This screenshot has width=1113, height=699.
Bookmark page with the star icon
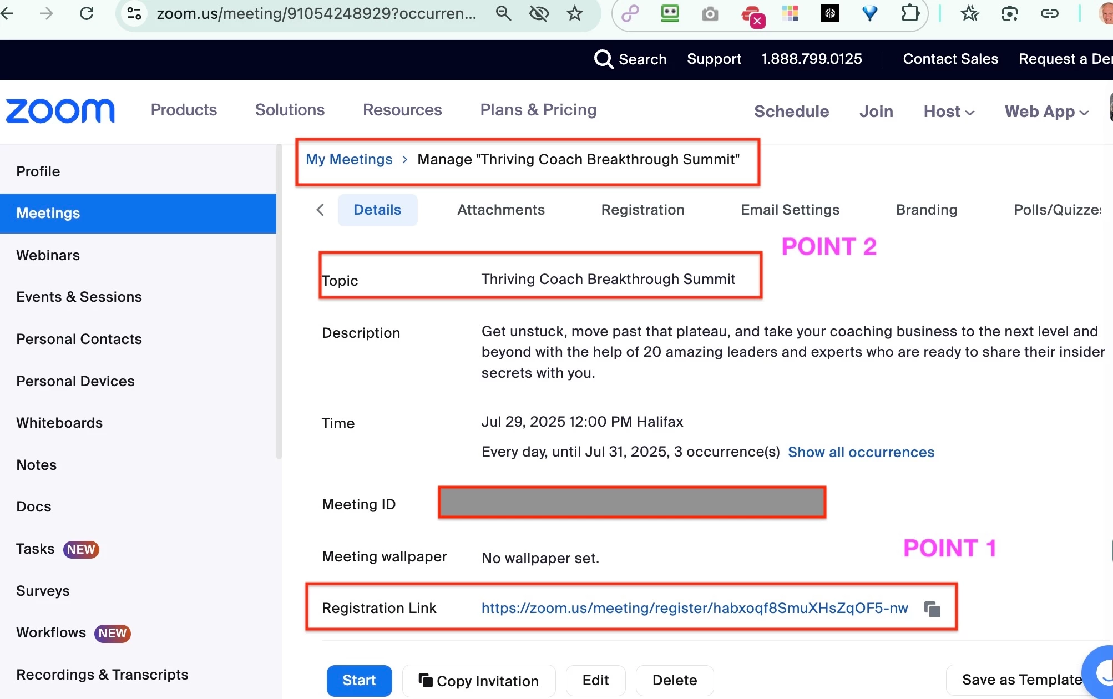(575, 13)
